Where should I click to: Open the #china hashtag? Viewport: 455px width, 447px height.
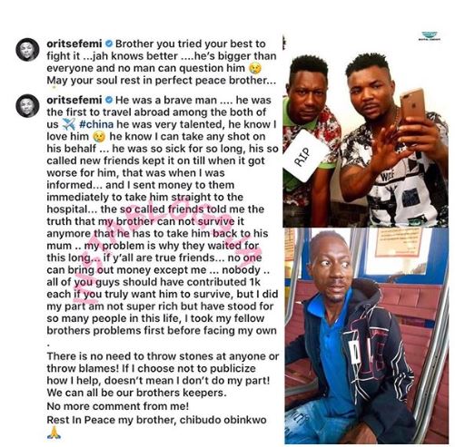coord(96,124)
